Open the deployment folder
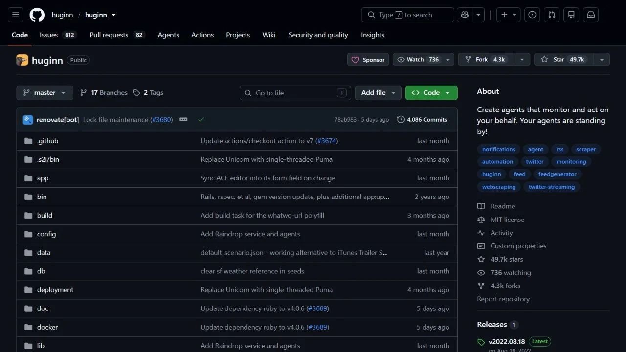Viewport: 626px width, 352px height. pos(55,290)
